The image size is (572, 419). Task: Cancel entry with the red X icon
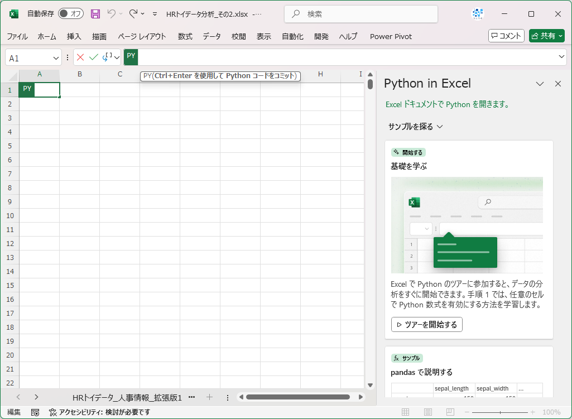pyautogui.click(x=80, y=57)
